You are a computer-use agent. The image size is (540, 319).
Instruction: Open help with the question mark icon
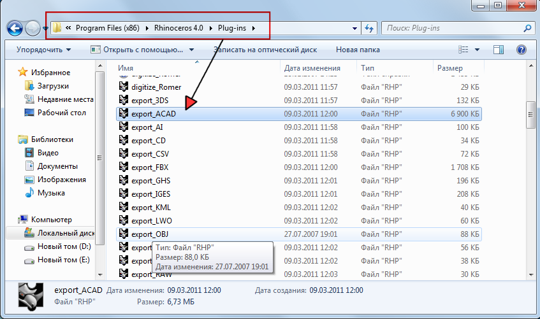coord(522,50)
